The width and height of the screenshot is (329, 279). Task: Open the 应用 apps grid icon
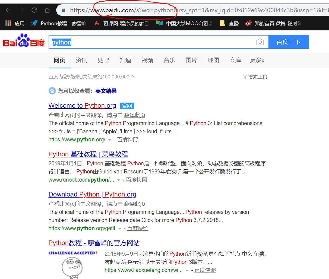8,23
